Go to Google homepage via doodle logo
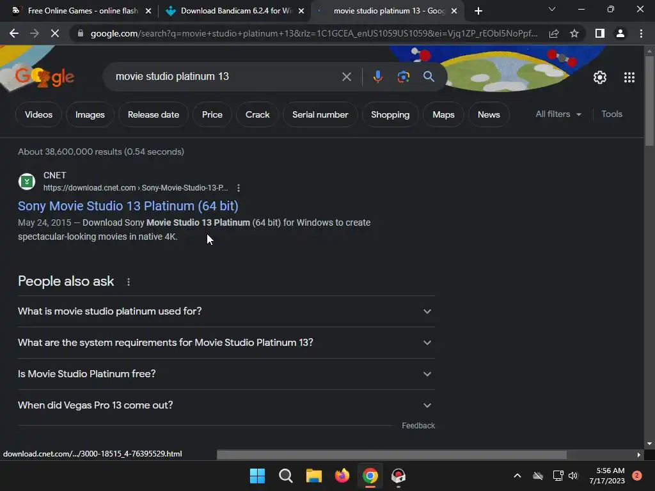Viewport: 655px width, 491px height. coord(45,77)
